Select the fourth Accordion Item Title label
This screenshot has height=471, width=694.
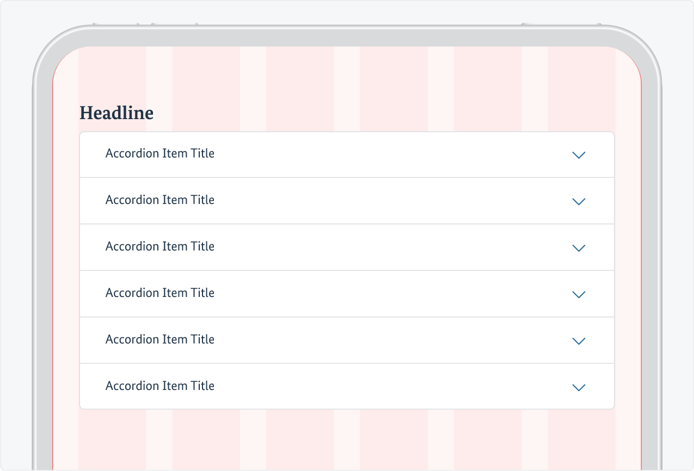click(x=160, y=293)
